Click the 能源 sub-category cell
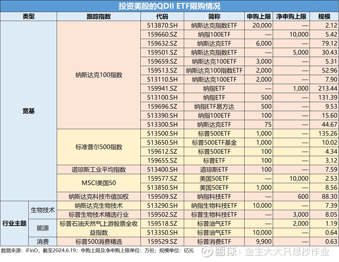 (x=43, y=228)
